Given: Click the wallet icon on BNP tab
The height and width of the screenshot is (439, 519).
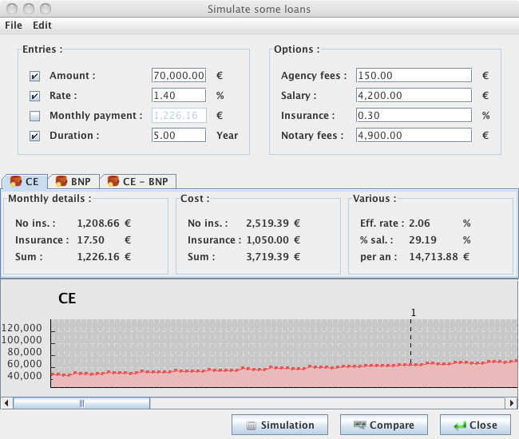Looking at the screenshot, I should click(x=61, y=181).
